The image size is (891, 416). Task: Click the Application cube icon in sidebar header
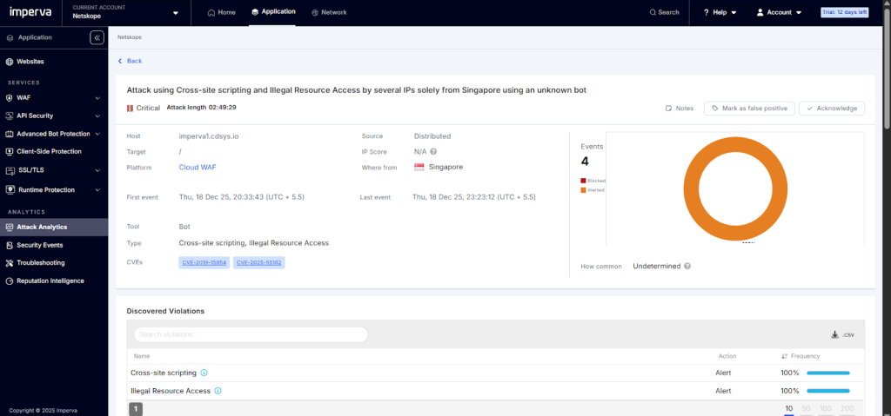(10, 38)
